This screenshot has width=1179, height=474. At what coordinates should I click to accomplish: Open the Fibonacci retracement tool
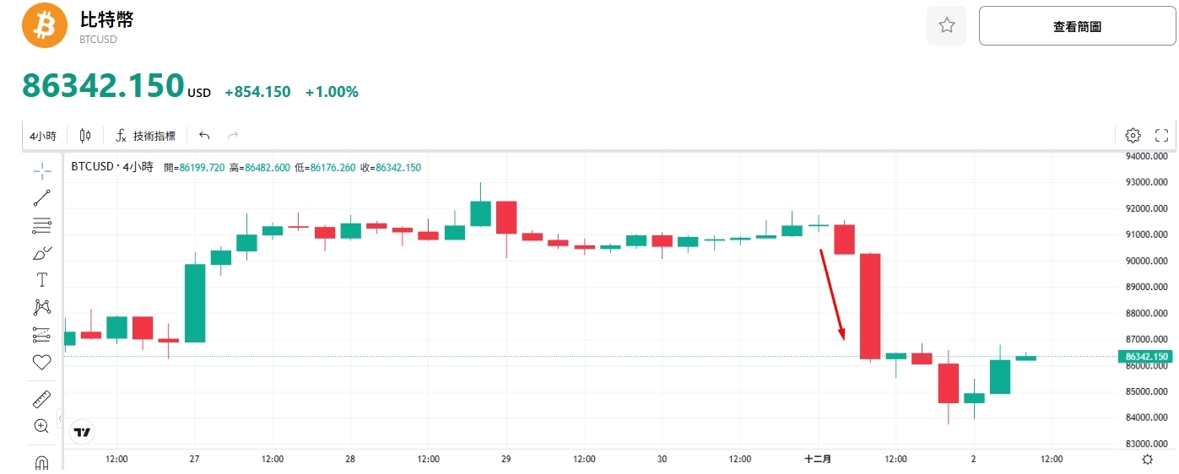click(41, 225)
